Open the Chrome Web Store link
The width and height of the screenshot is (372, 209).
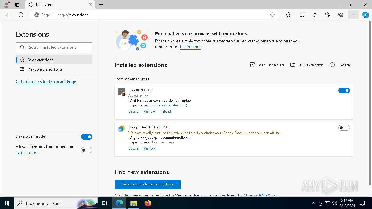point(260,195)
